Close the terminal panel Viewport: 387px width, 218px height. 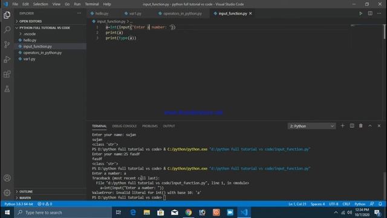pos(379,126)
